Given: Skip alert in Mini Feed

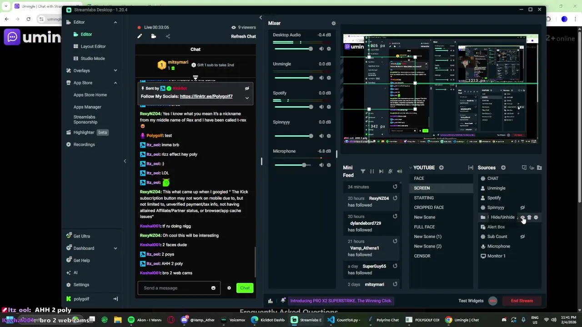Looking at the screenshot, I should 381,171.
